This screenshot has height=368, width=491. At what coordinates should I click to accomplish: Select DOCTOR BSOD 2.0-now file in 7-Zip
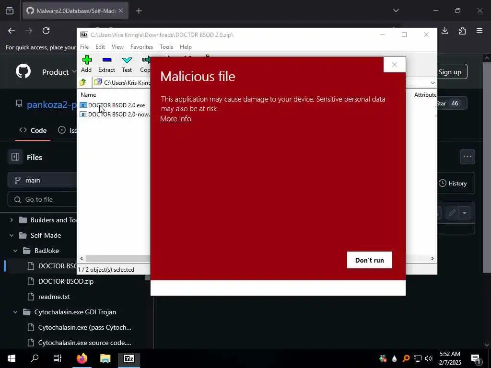coord(115,114)
